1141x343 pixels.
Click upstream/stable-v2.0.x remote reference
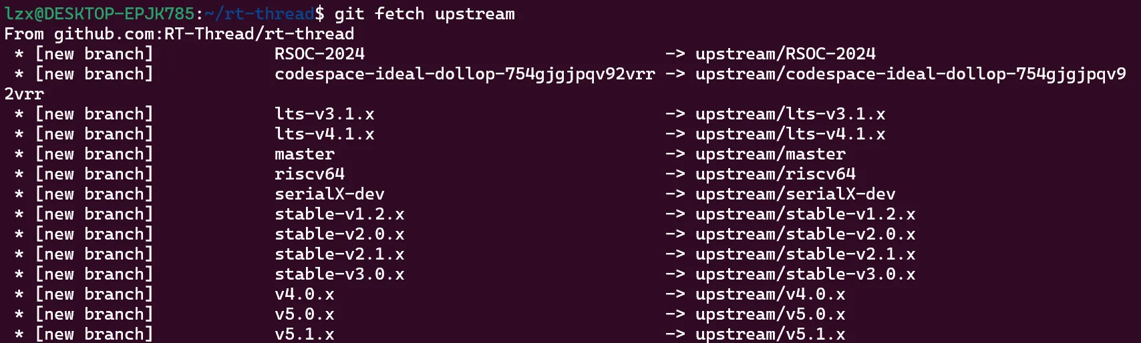coord(805,234)
